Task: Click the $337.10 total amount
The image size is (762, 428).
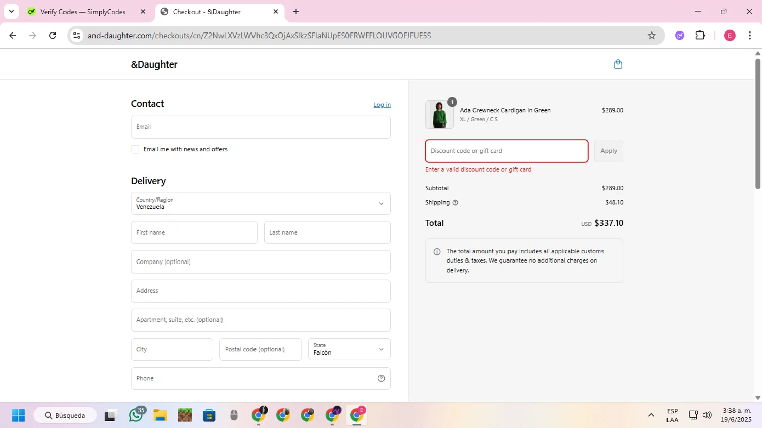Action: 609,223
